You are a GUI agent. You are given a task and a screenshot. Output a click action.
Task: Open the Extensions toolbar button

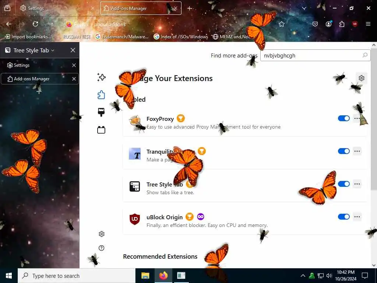point(342,24)
